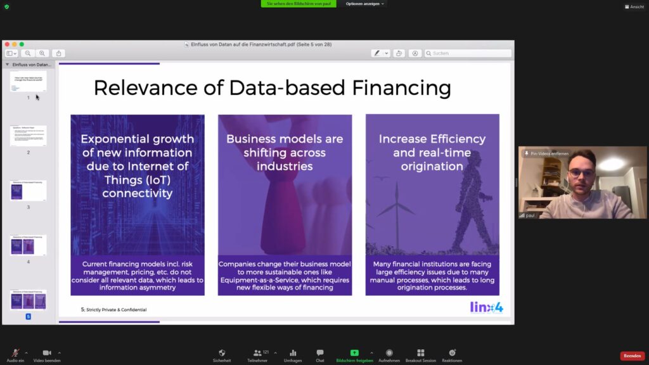This screenshot has width=649, height=365.
Task: Click the green screen-sharing notice banner
Action: [299, 4]
